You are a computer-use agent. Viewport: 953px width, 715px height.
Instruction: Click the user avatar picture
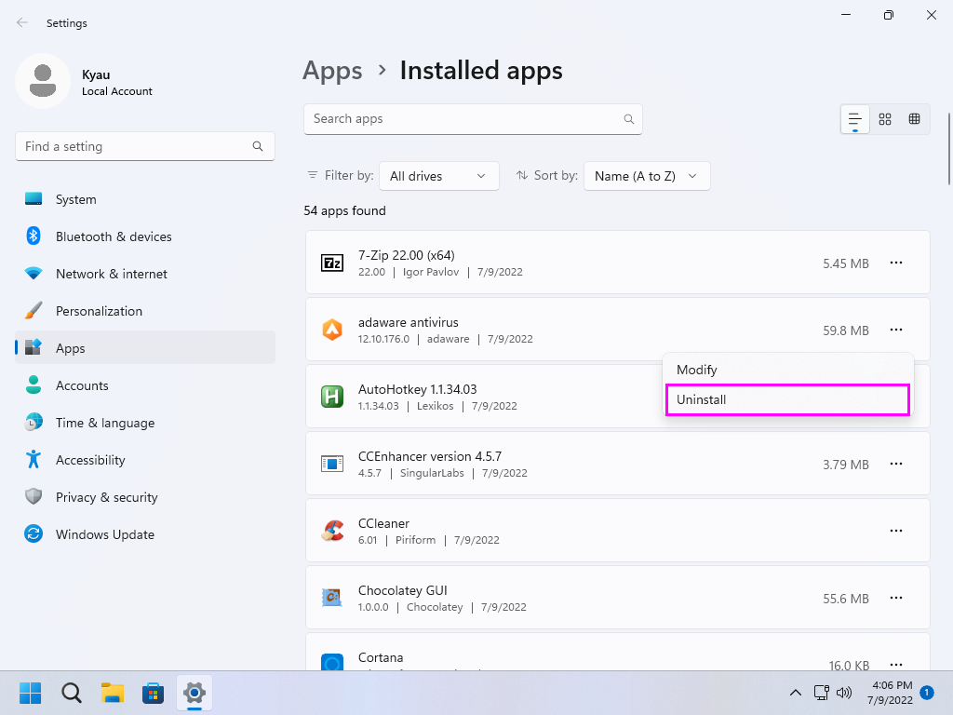43,81
